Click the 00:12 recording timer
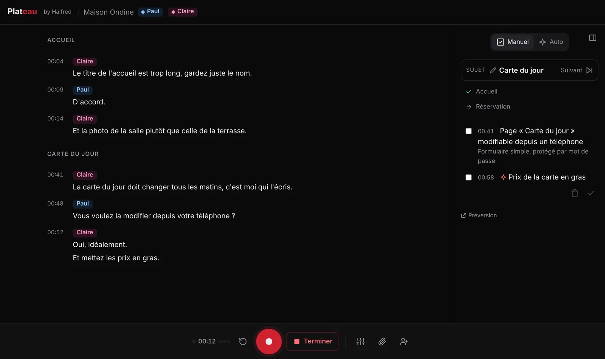Screen dimensions: 605x359 [x=207, y=342]
